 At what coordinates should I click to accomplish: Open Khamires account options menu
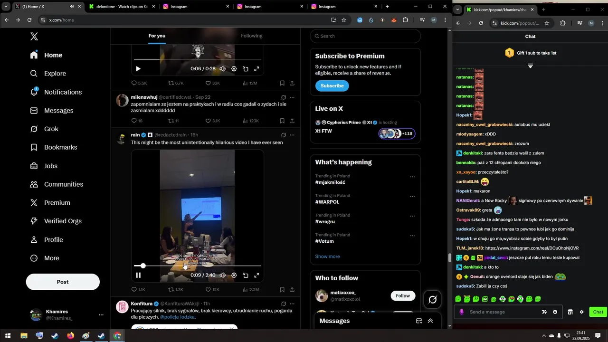coord(101,315)
